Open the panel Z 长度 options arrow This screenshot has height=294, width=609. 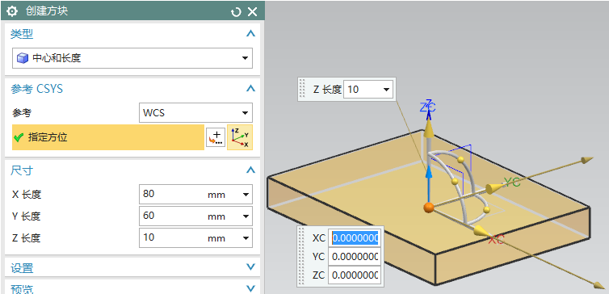pos(245,238)
